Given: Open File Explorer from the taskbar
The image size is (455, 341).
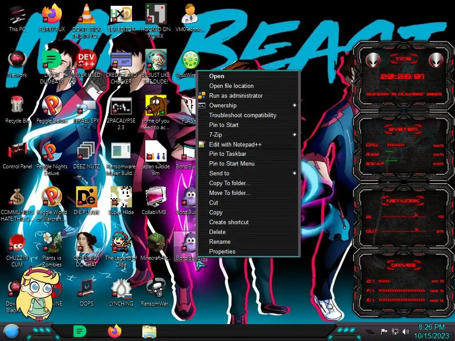Looking at the screenshot, I should click(149, 332).
